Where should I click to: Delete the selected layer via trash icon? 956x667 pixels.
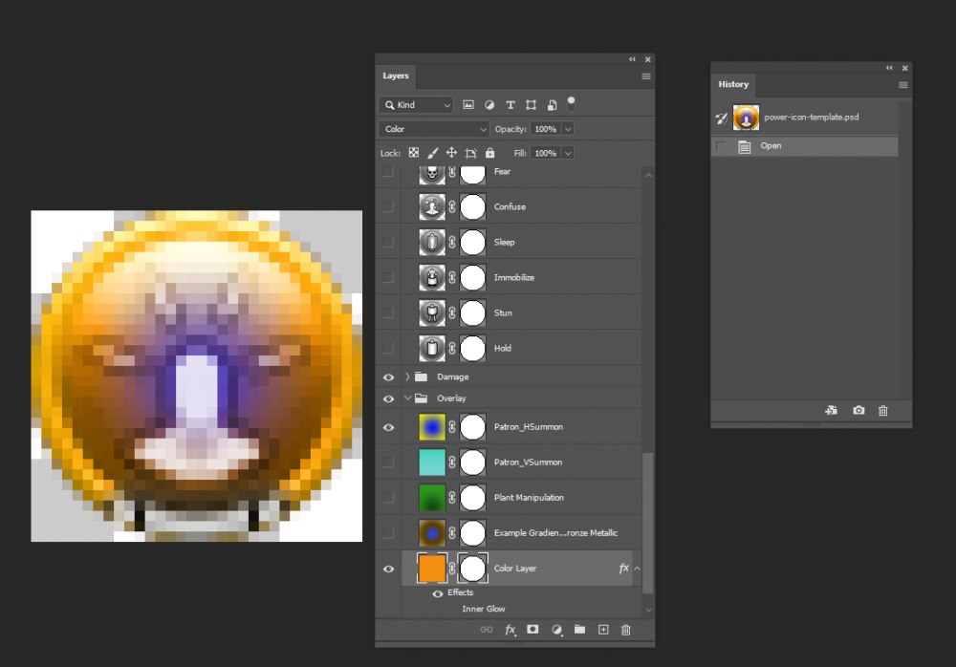(626, 630)
